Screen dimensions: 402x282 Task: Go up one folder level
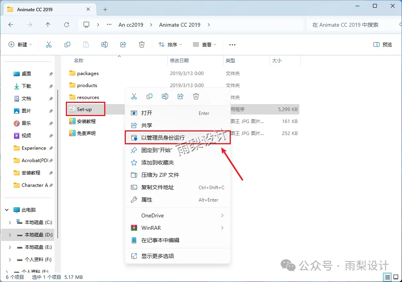pyautogui.click(x=48, y=25)
